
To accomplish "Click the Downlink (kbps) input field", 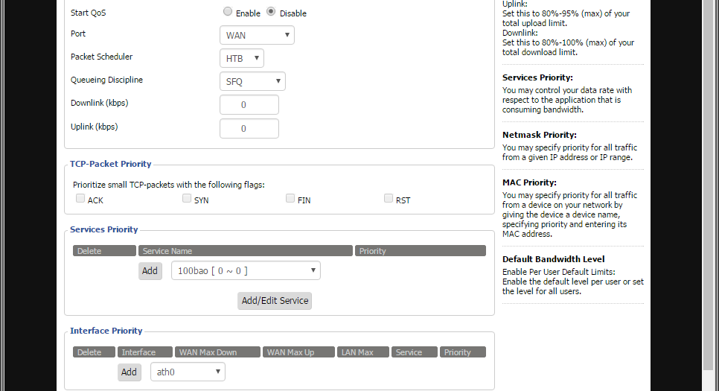I will (x=249, y=105).
